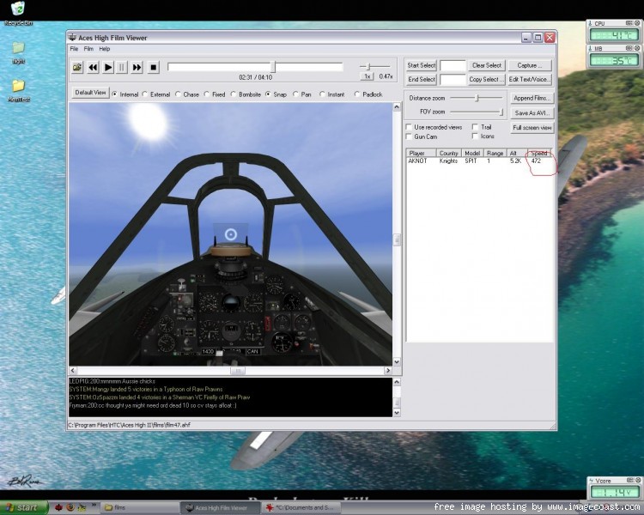Open the Film menu
The width and height of the screenshot is (644, 515).
pyautogui.click(x=88, y=49)
